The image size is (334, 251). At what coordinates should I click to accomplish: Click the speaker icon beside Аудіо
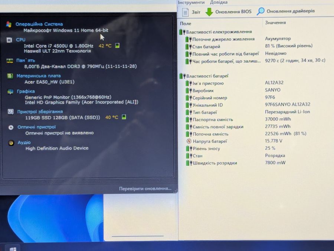click(x=11, y=143)
